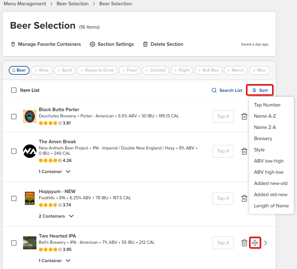297x269 pixels.
Task: Click the Wine filter button
Action: point(41,70)
